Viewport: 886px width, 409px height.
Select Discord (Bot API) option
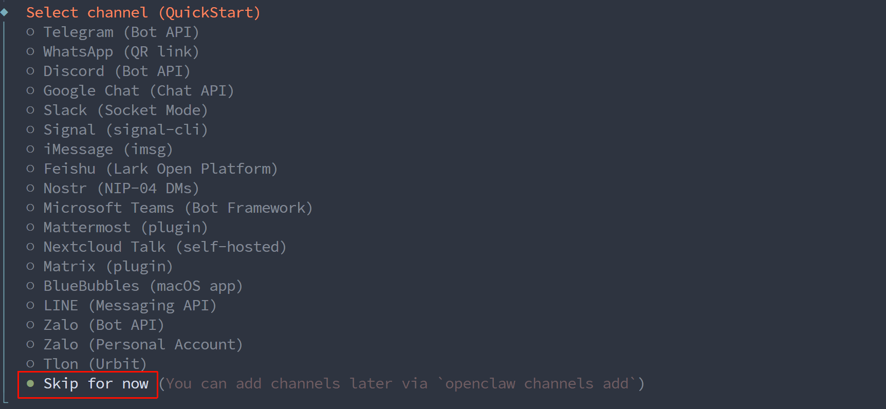(116, 71)
